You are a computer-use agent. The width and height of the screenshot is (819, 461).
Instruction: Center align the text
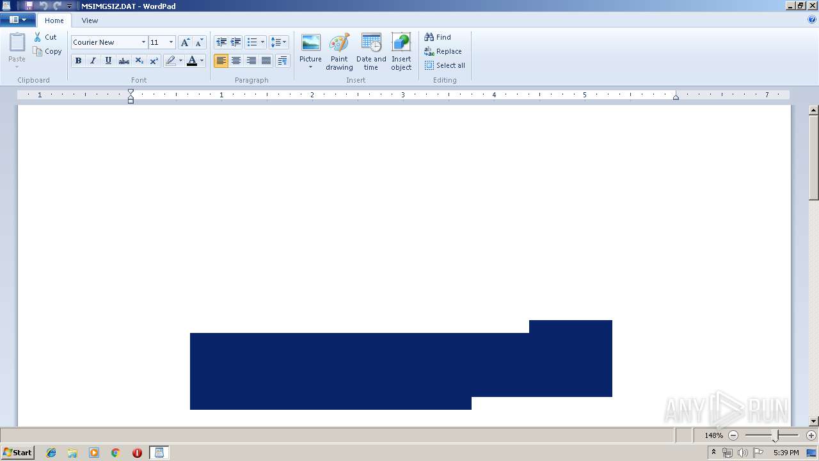point(236,61)
